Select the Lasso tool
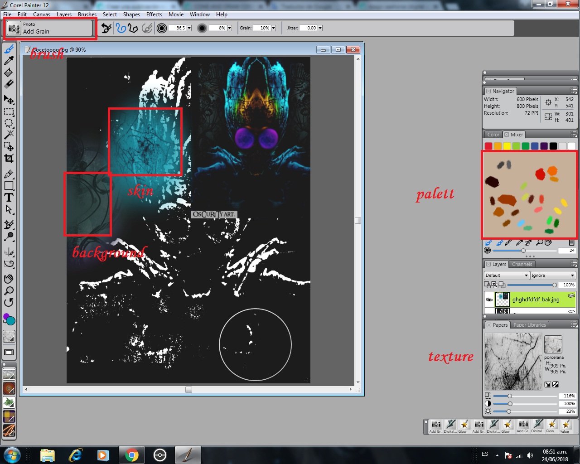This screenshot has width=580, height=464. pyautogui.click(x=9, y=123)
